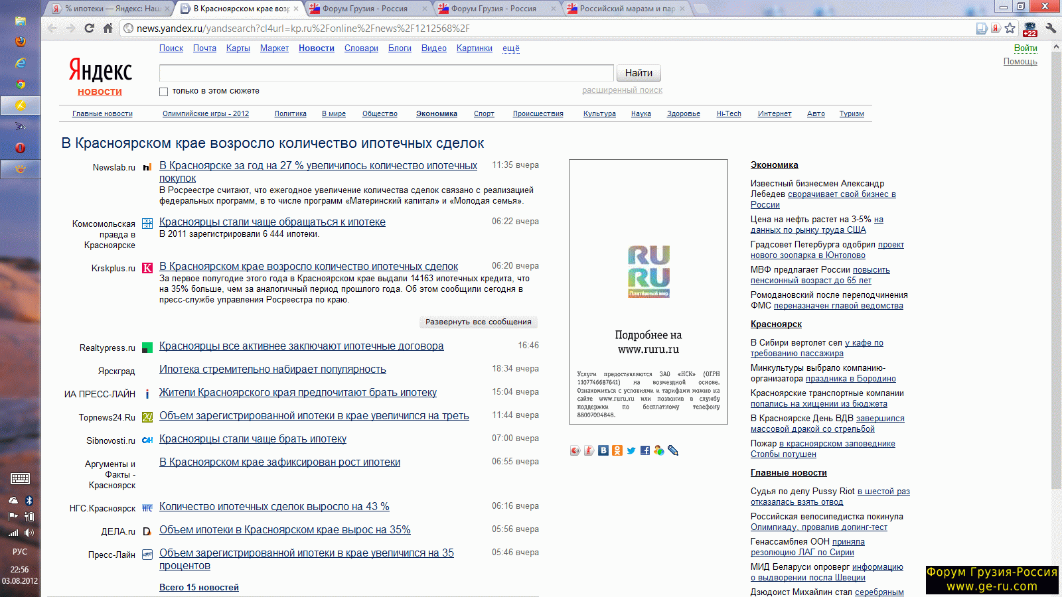
Task: Close the 'В Красноярском крае' tab
Action: tap(295, 9)
